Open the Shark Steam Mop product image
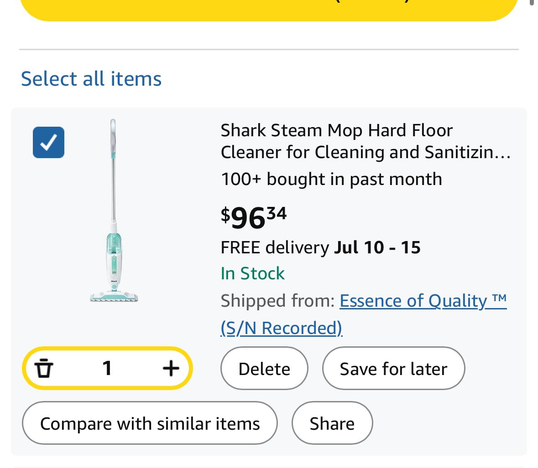Image resolution: width=538 pixels, height=468 pixels. [114, 211]
